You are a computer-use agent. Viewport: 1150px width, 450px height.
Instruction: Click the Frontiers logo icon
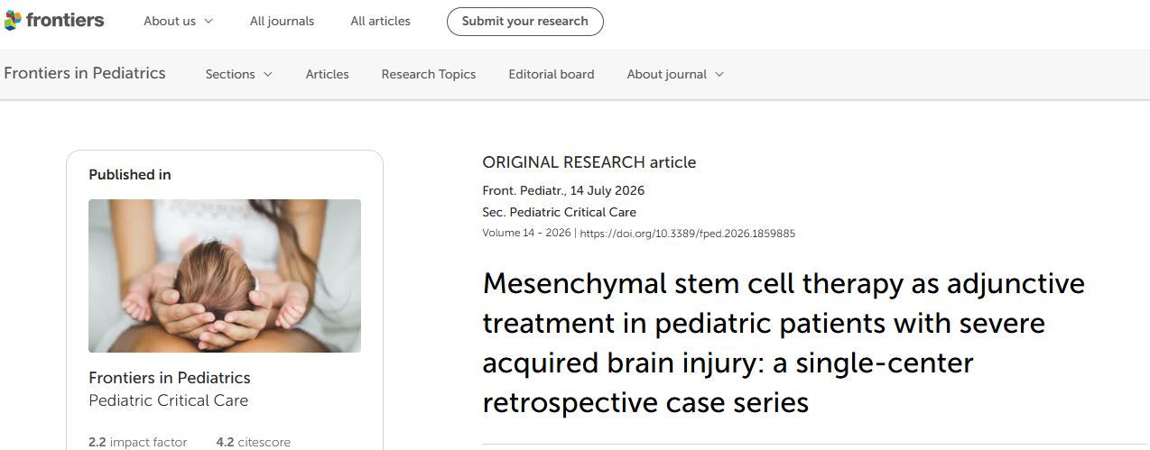pyautogui.click(x=12, y=20)
